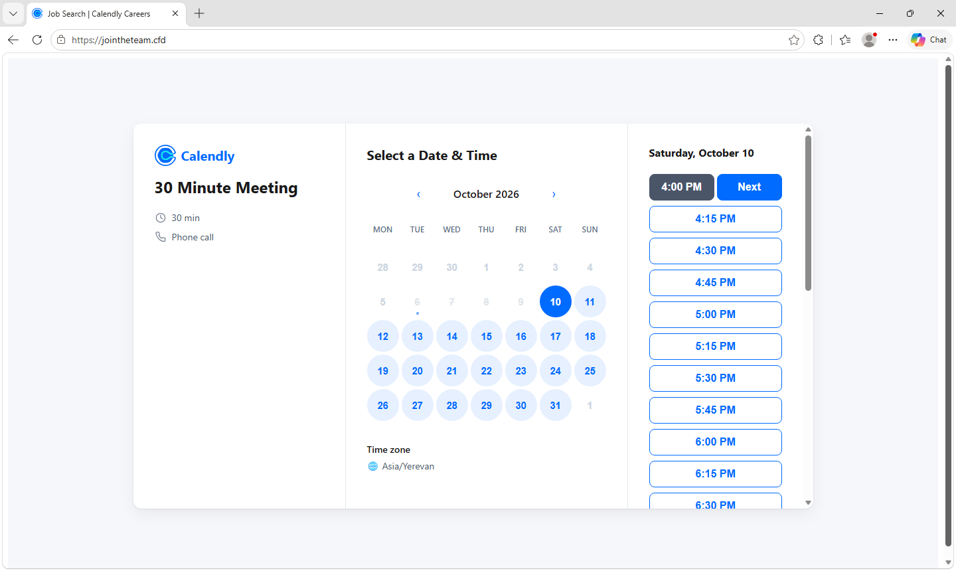Image resolution: width=956 pixels, height=571 pixels.
Task: Open Copilot Chat
Action: [929, 40]
